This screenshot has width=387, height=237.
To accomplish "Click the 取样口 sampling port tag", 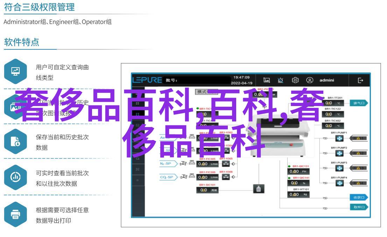I will [359, 207].
